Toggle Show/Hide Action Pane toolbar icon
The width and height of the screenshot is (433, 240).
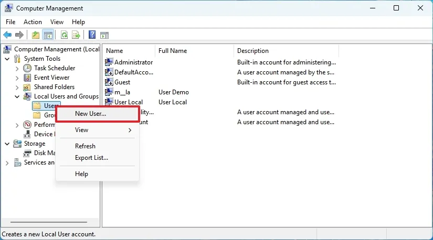coord(104,35)
